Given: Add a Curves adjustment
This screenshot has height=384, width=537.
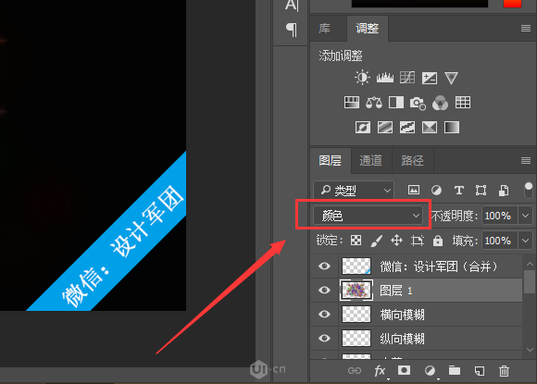Looking at the screenshot, I should point(407,78).
